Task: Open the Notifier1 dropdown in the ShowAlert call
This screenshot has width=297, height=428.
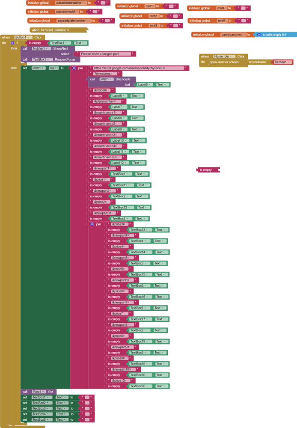Action: tap(42, 49)
